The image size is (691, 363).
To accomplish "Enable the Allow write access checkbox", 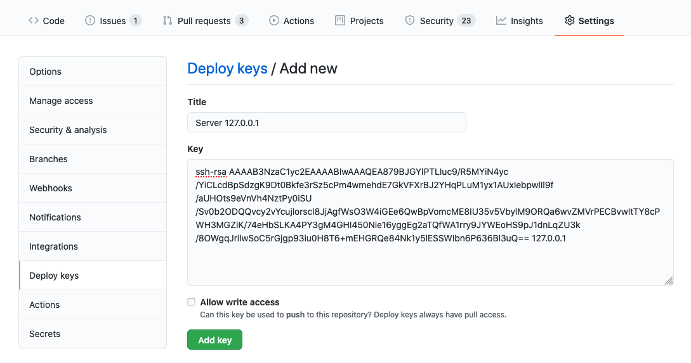I will point(192,302).
